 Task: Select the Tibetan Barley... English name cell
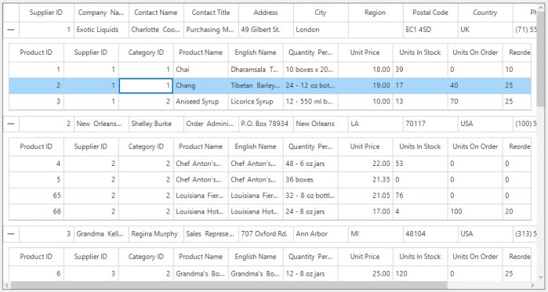256,86
